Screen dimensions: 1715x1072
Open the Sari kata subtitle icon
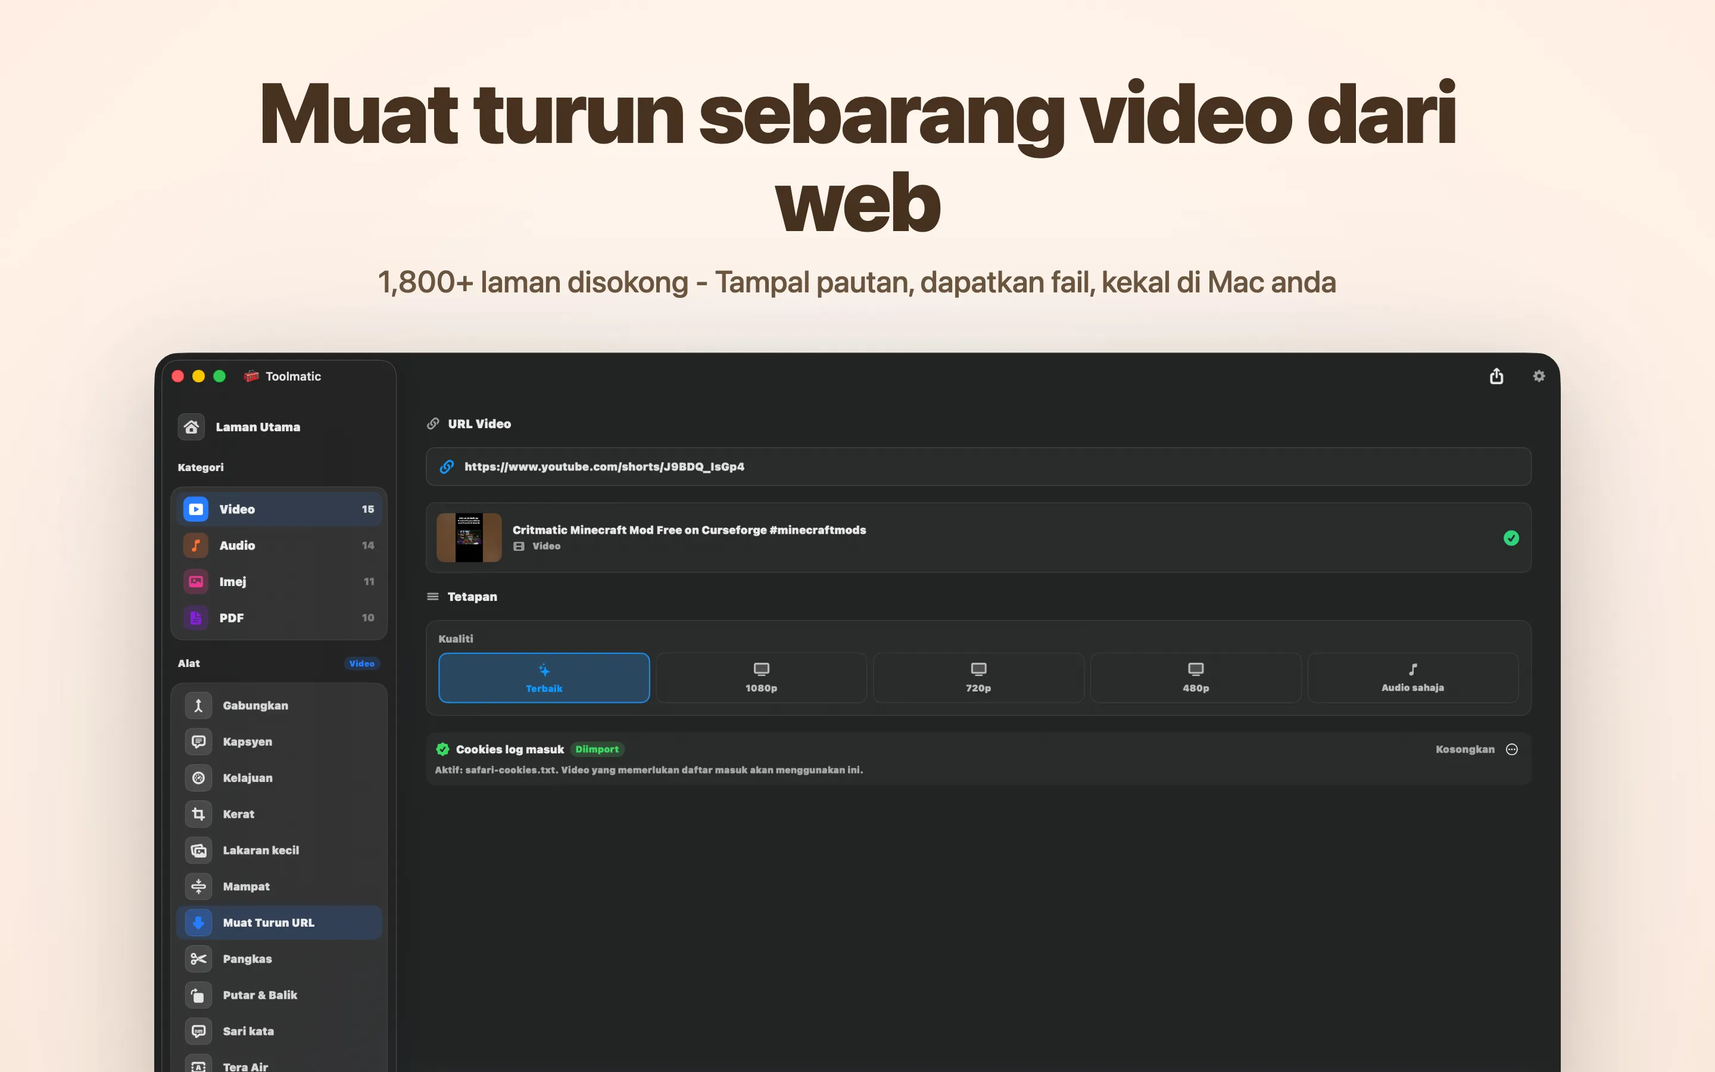198,1031
